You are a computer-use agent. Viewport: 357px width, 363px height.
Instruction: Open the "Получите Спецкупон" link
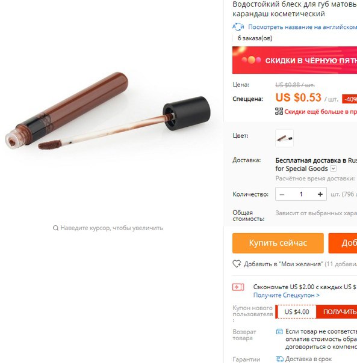tap(286, 295)
